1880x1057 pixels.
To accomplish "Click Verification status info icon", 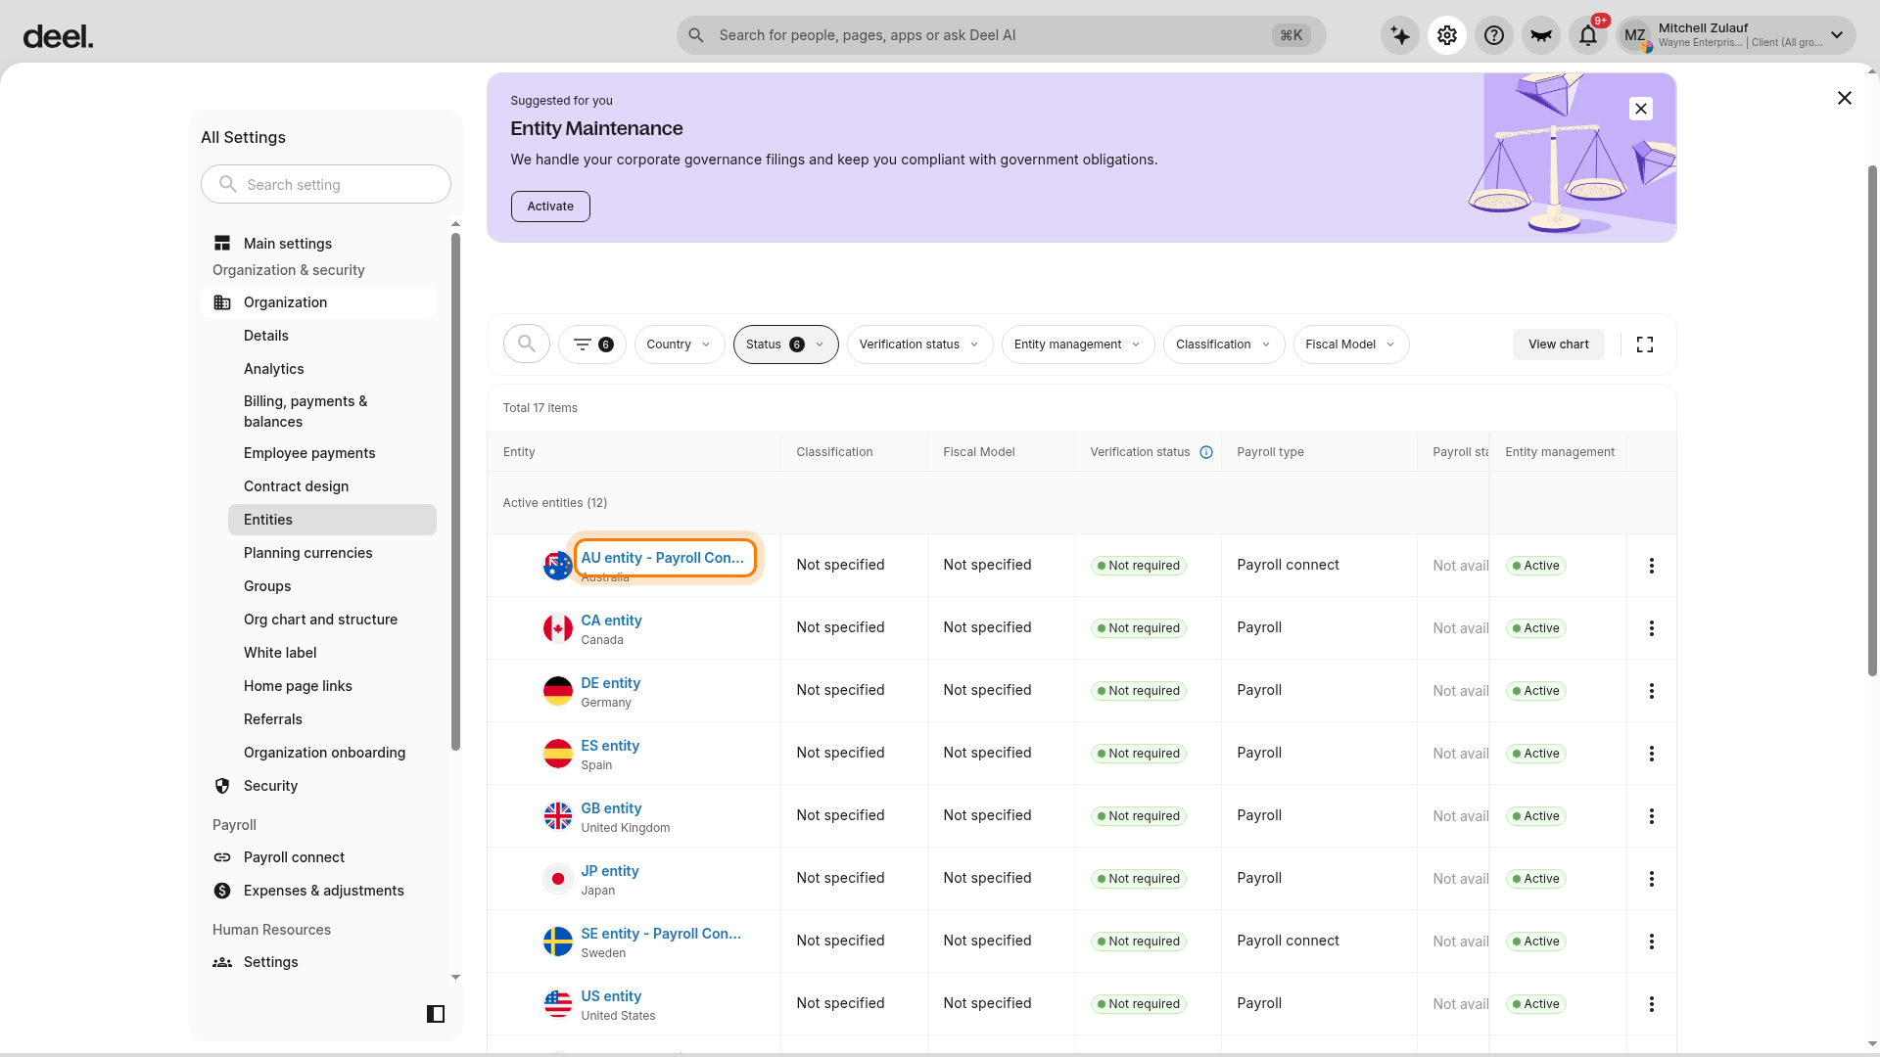I will coord(1206,452).
